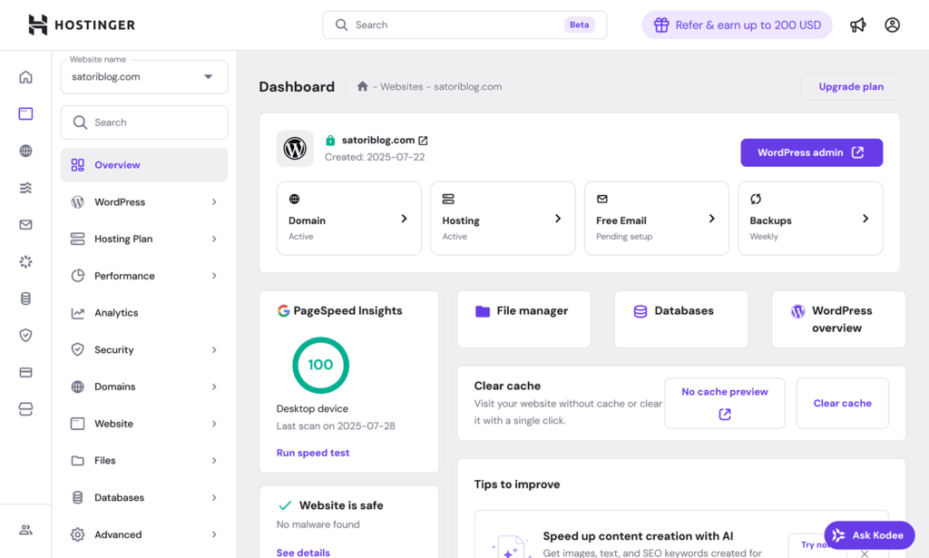Expand the WordPress section in the sidebar
This screenshot has height=558, width=929.
coord(143,201)
